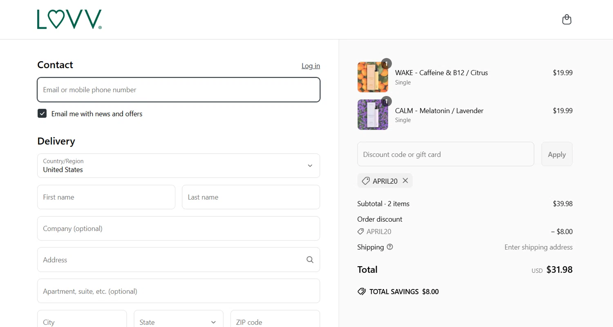The width and height of the screenshot is (613, 327).
Task: Click the Log in link
Action: tap(311, 66)
